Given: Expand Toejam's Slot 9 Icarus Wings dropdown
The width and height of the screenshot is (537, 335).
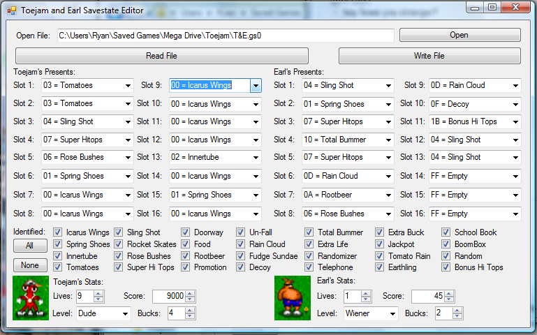Looking at the screenshot, I should 256,86.
